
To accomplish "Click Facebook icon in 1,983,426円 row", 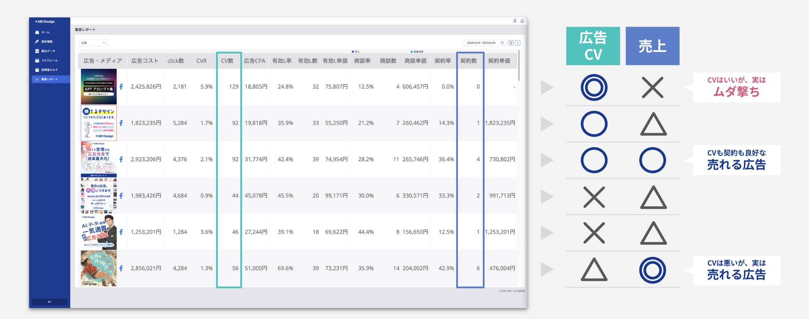I will pos(121,196).
